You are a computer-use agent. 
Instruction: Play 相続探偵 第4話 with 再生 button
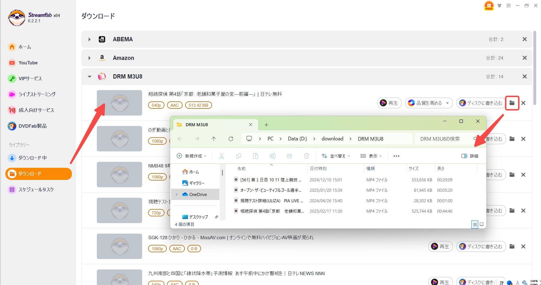389,103
